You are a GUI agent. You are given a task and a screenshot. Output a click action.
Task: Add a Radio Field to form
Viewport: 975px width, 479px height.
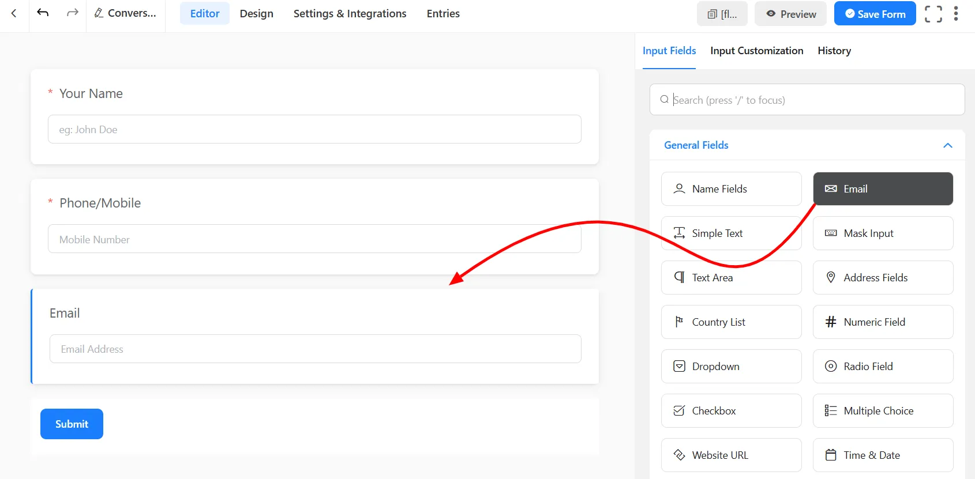882,367
